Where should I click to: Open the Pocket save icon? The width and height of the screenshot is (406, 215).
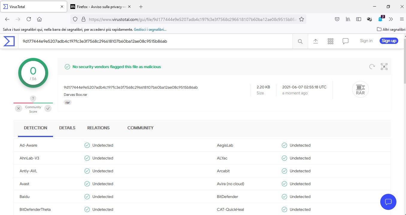[337, 19]
